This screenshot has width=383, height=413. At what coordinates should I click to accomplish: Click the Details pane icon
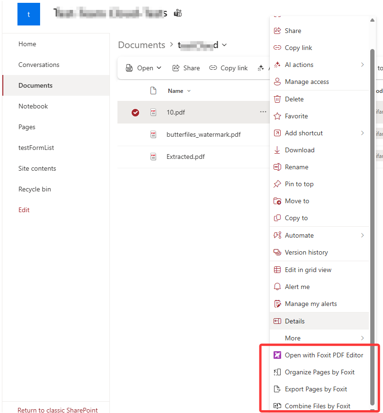tap(277, 321)
